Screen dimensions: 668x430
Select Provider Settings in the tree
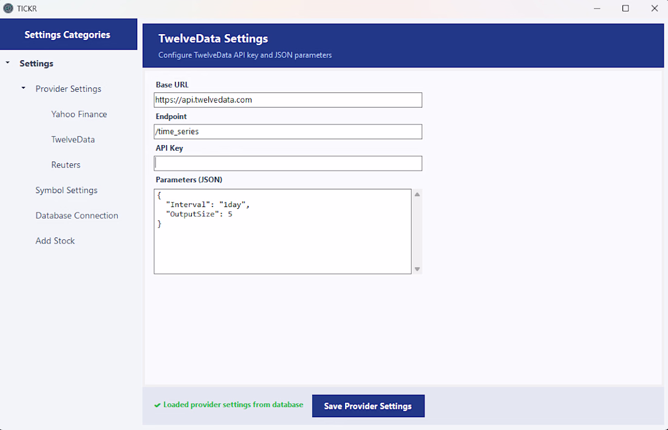click(x=68, y=89)
